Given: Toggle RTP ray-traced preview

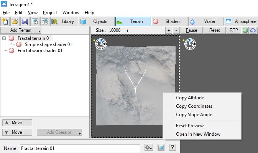Looking at the screenshot, I should point(233,30).
